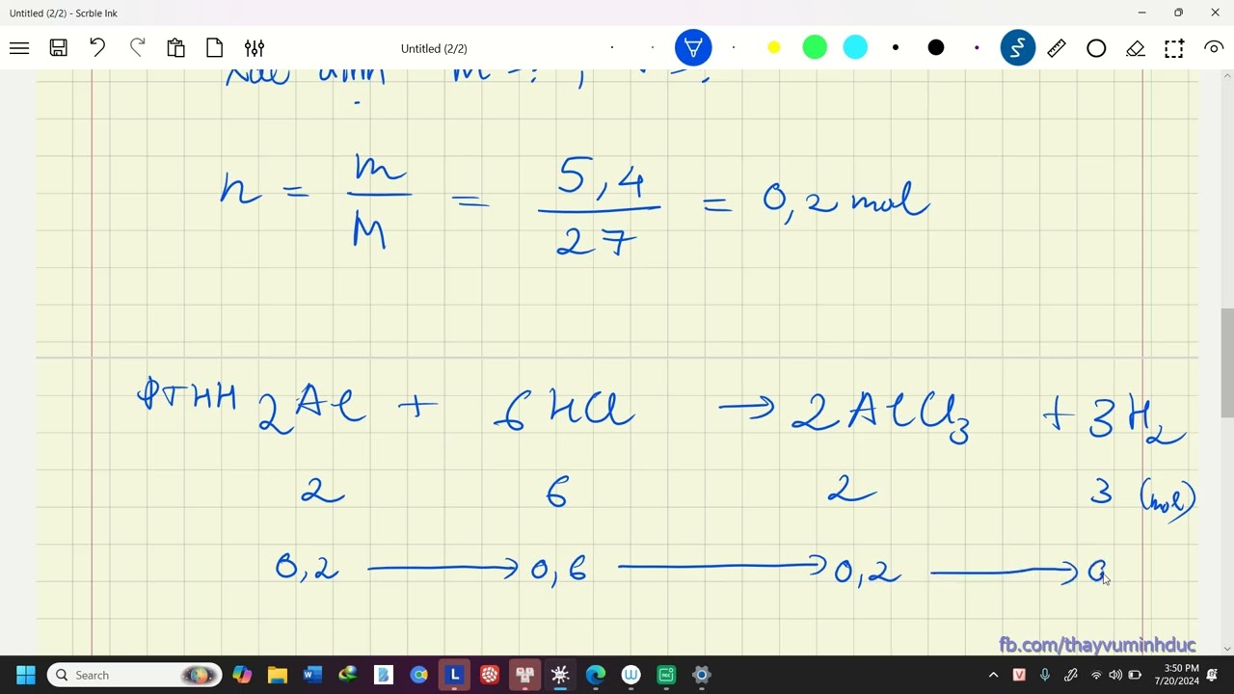The width and height of the screenshot is (1234, 694).
Task: Activate the dashed rectangle selection tool
Action: (1174, 48)
